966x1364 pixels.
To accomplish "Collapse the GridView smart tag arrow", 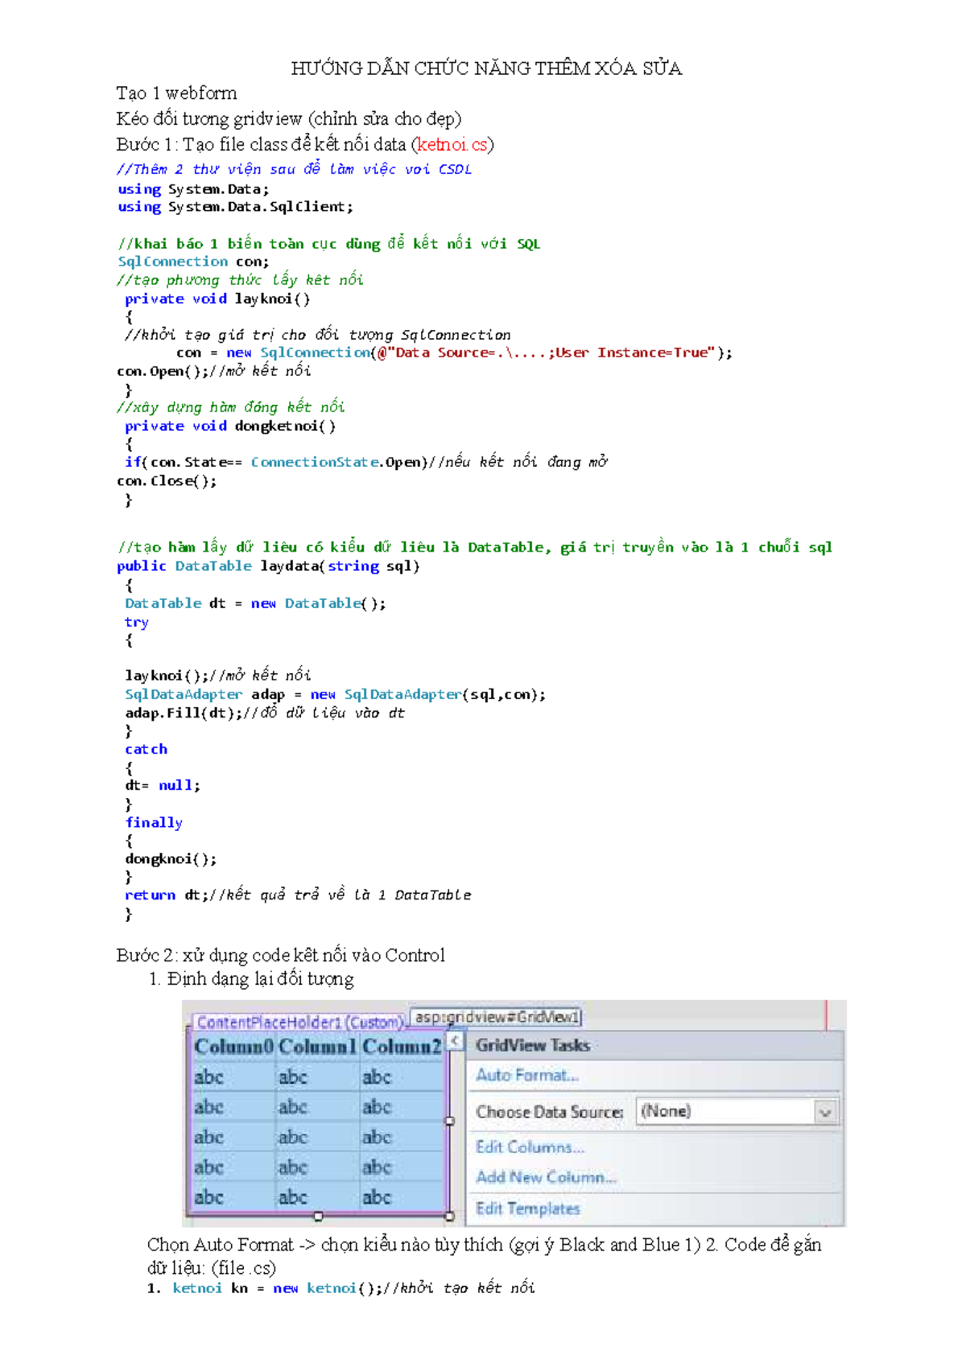I will [x=455, y=1041].
